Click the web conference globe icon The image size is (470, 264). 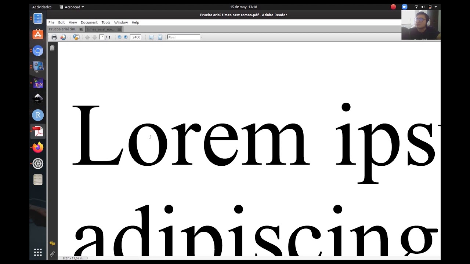pyautogui.click(x=76, y=37)
